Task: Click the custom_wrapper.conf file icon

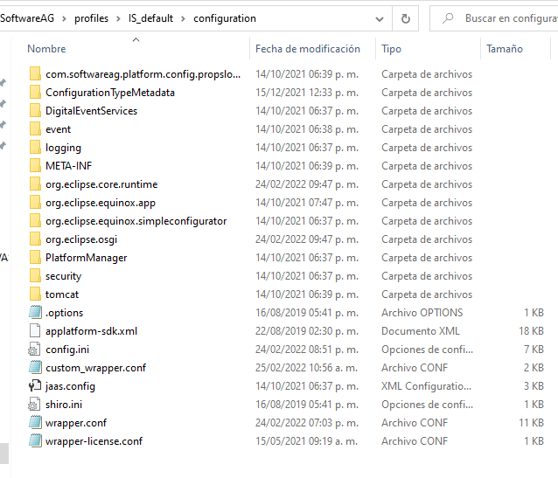Action: tap(35, 368)
